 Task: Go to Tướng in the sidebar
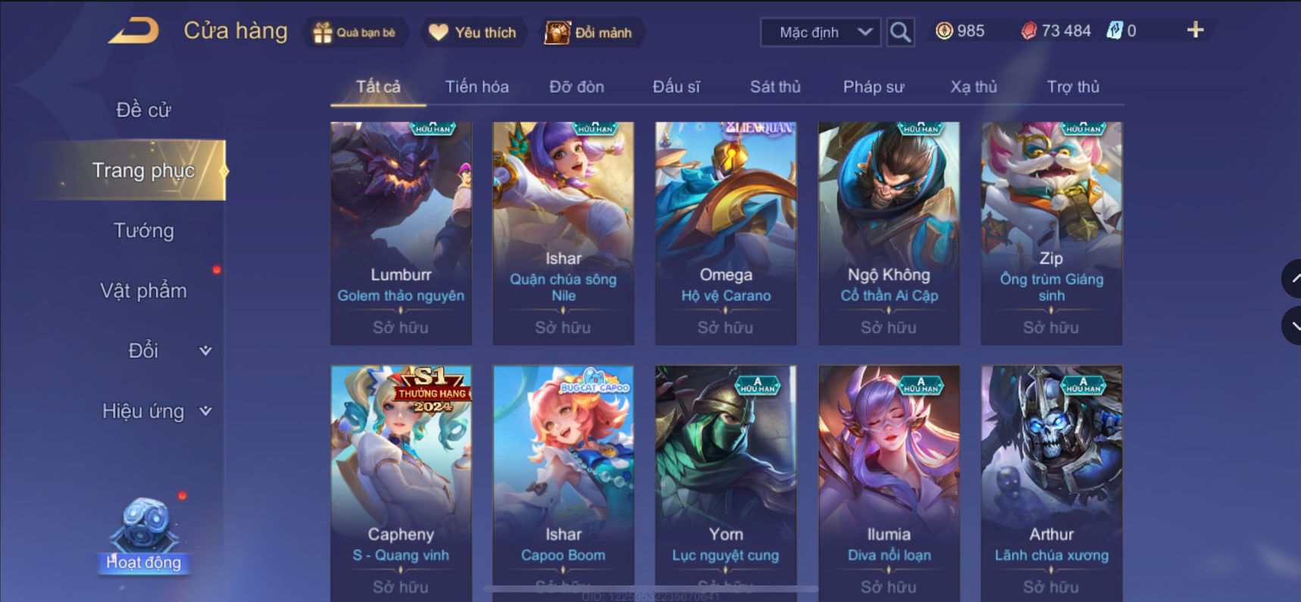[x=144, y=230]
